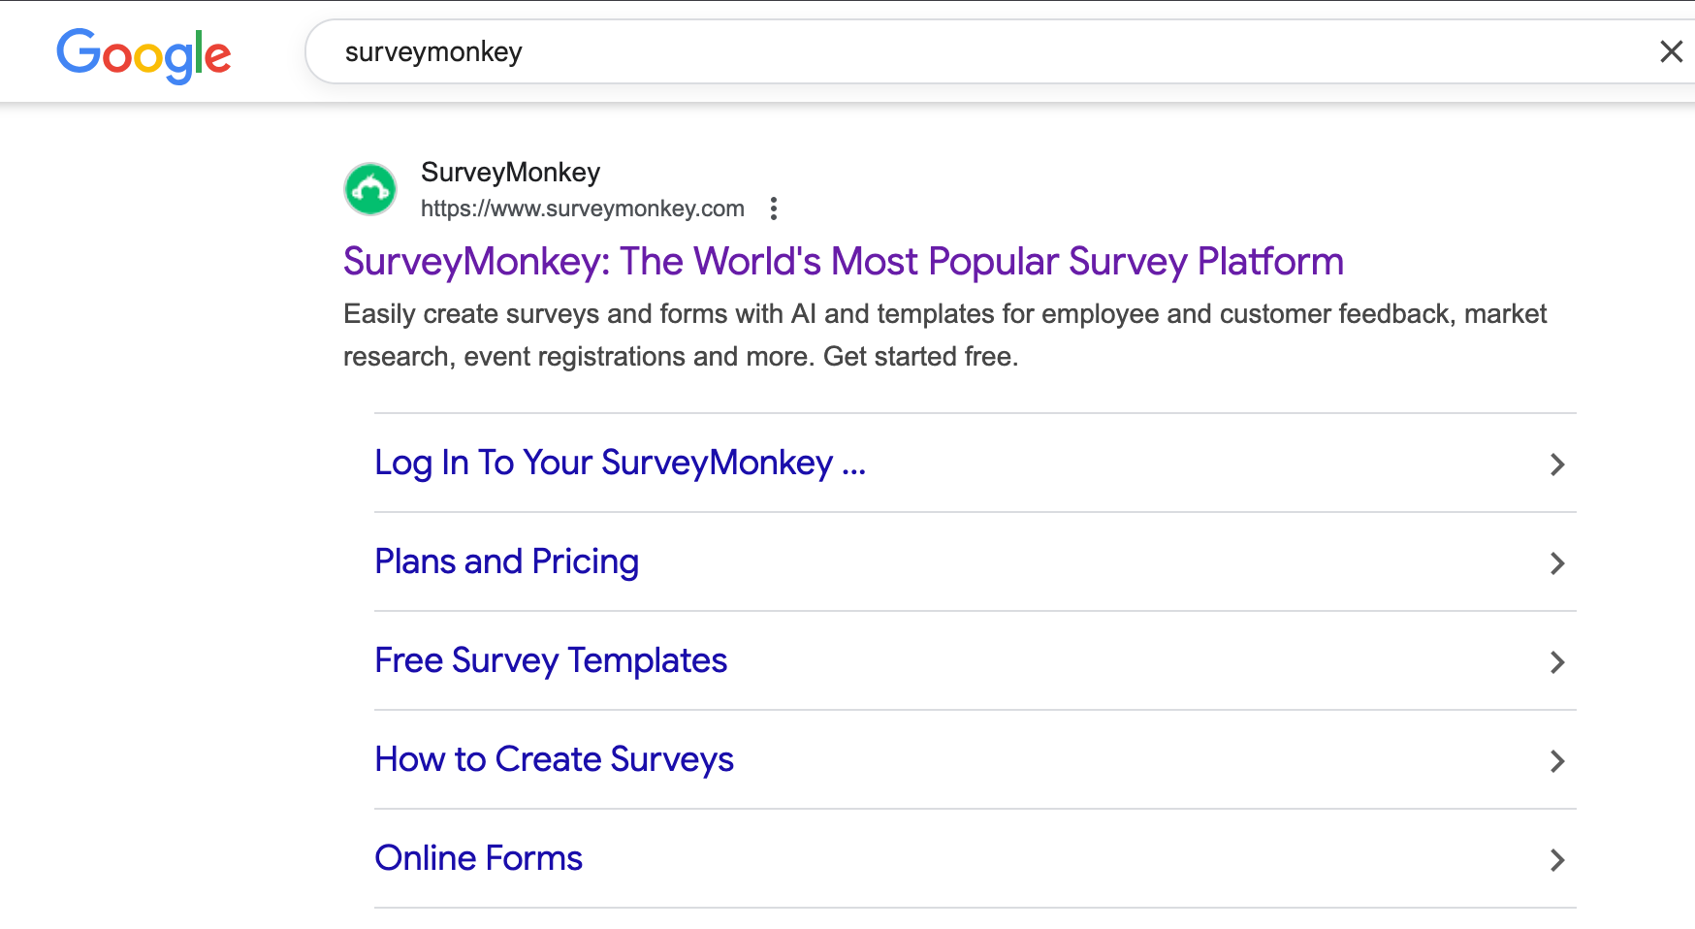Click the chevron on the Online Forms row
Screen dimensions: 1695x929
[x=1556, y=860]
